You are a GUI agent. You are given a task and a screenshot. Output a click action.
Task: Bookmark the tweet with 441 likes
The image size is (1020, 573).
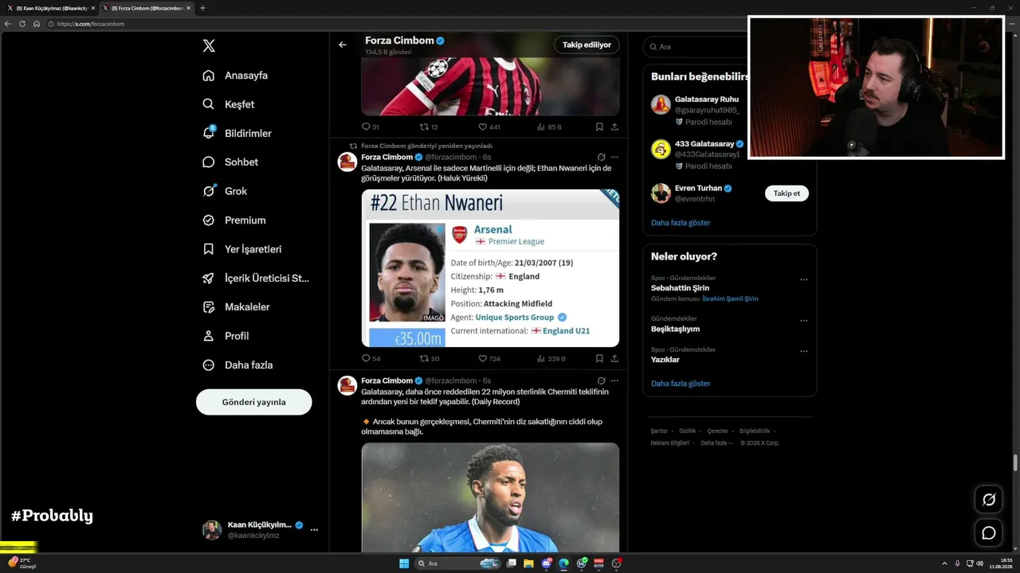click(x=599, y=127)
